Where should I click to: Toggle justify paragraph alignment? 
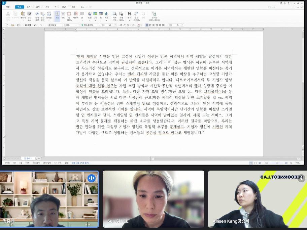click(147, 25)
